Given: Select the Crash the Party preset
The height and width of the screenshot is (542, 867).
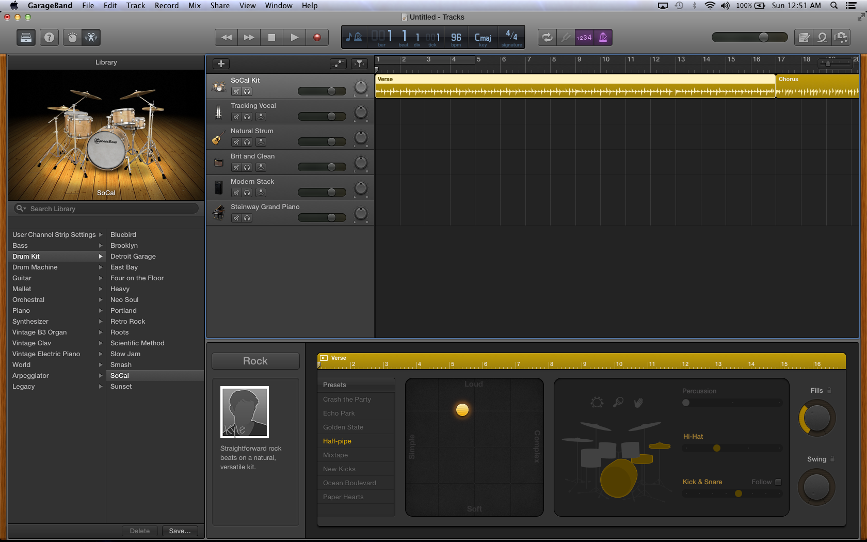Looking at the screenshot, I should coord(356,400).
